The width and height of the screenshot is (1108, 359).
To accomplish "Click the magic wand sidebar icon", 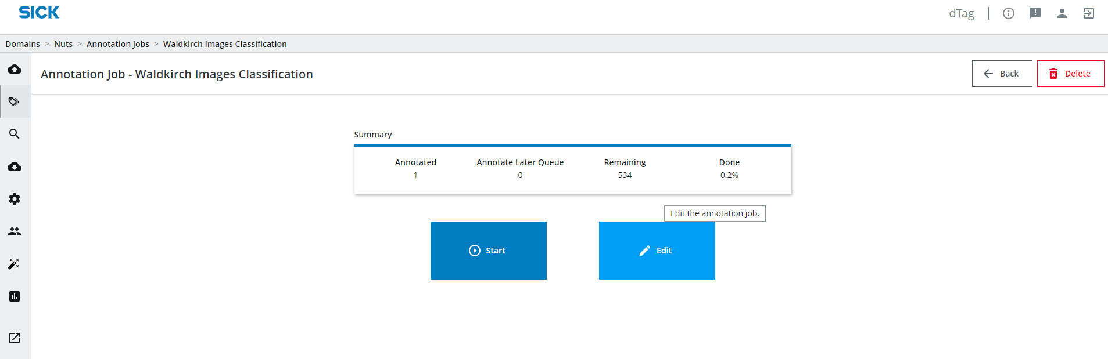I will tap(15, 264).
